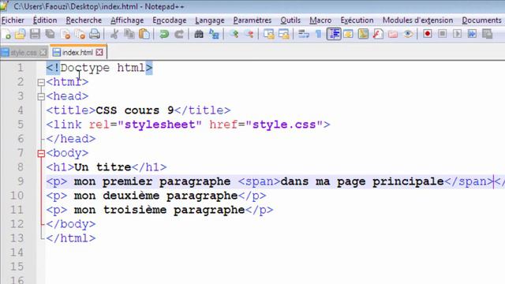Run macro multiple times icon
Screen dimensions: 505x284
coord(472,34)
